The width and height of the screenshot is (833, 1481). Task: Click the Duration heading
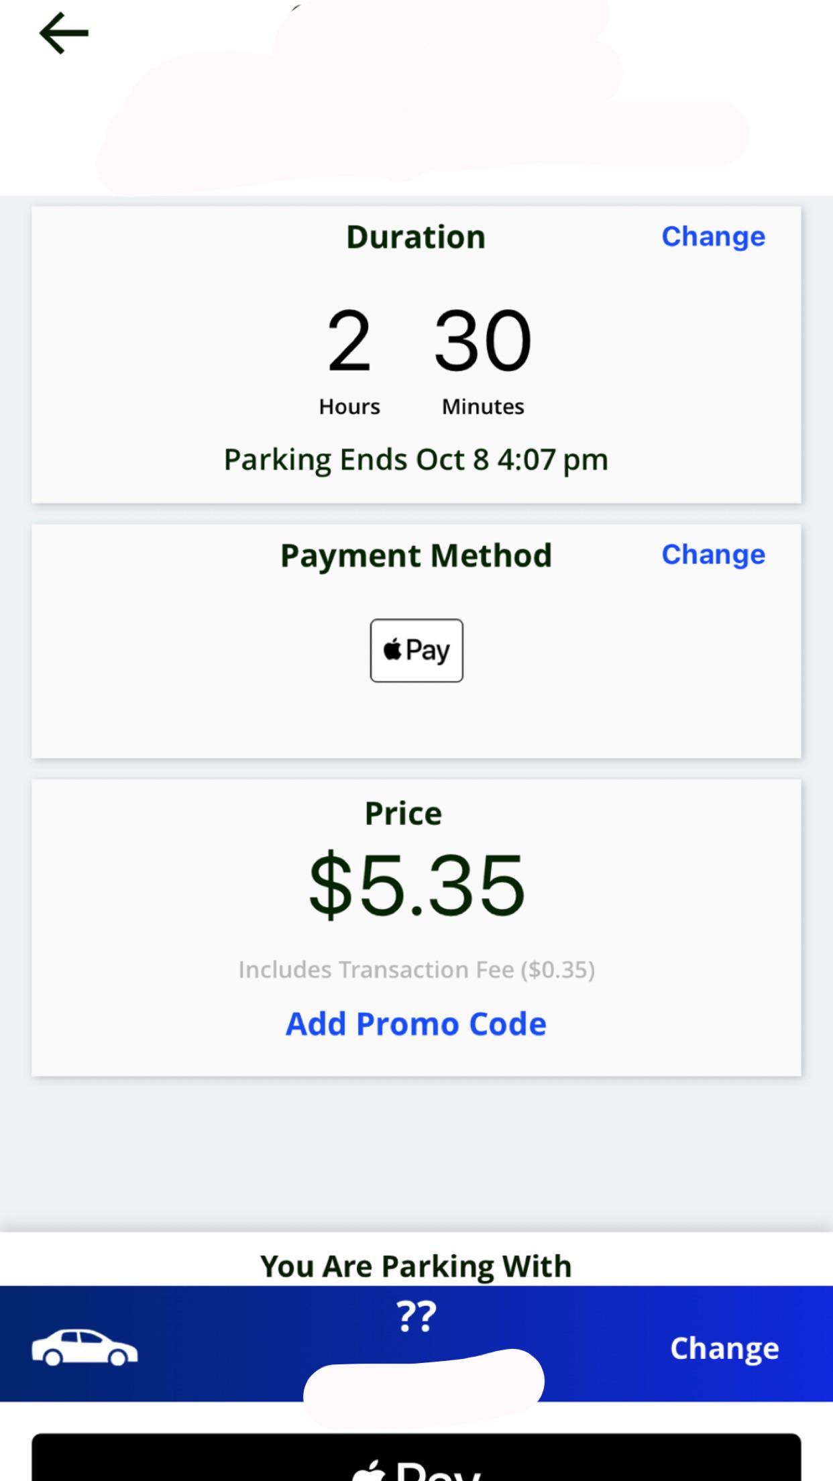(416, 237)
